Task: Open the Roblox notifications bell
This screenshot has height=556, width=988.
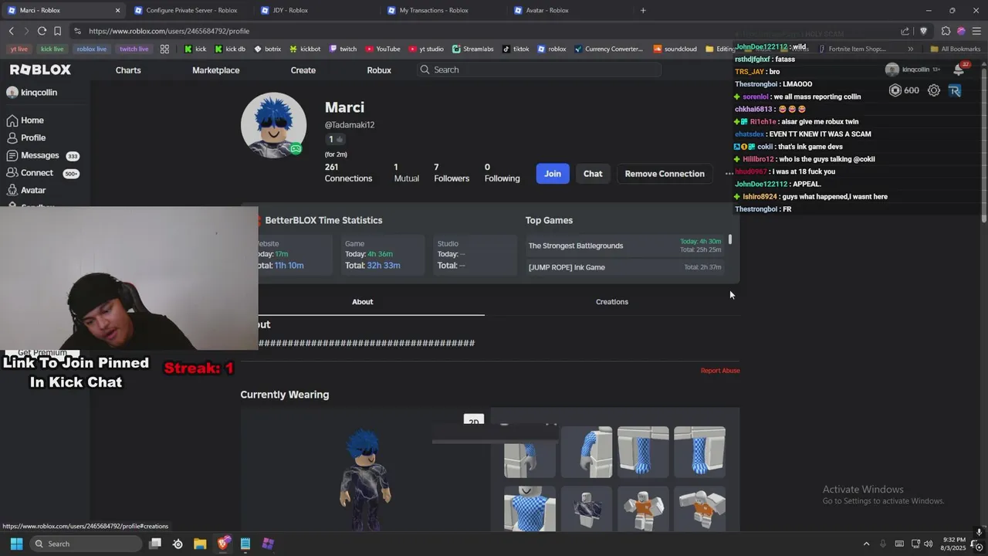Action: point(959,69)
